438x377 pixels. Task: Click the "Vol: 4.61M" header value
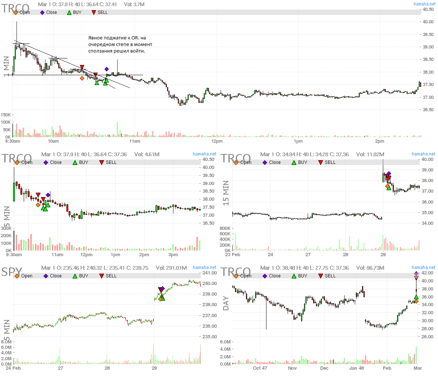pos(147,154)
